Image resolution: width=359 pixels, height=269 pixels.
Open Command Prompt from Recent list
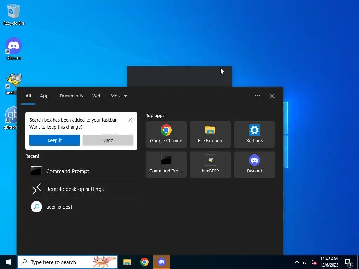[x=81, y=171]
